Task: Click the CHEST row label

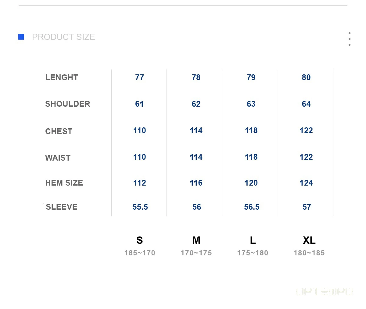Action: pyautogui.click(x=59, y=131)
